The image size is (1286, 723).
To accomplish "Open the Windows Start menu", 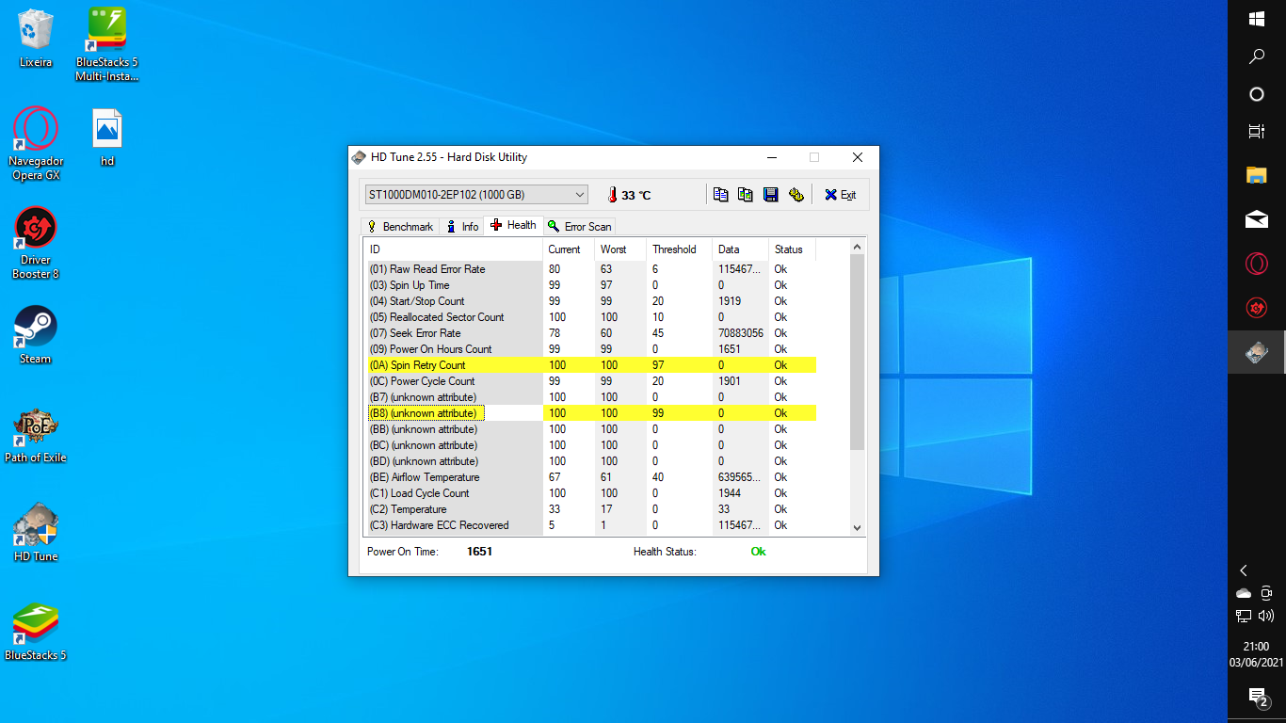I will pos(1257,19).
